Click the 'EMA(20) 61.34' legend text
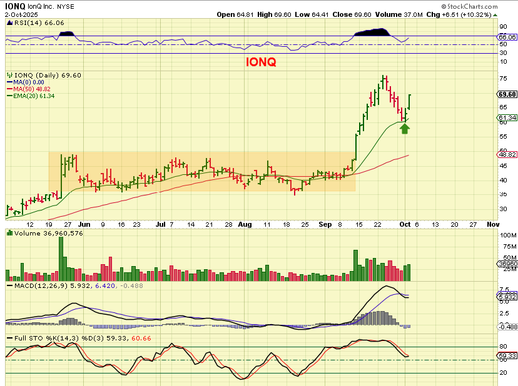Image resolution: width=518 pixels, height=386 pixels. [x=34, y=96]
